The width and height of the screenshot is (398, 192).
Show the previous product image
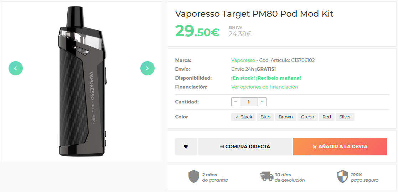(x=15, y=68)
